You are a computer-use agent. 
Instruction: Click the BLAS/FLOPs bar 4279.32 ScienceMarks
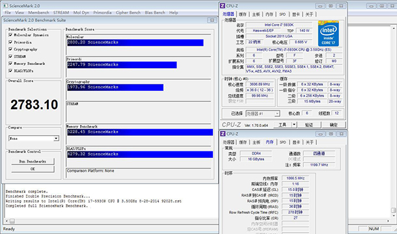(140, 154)
